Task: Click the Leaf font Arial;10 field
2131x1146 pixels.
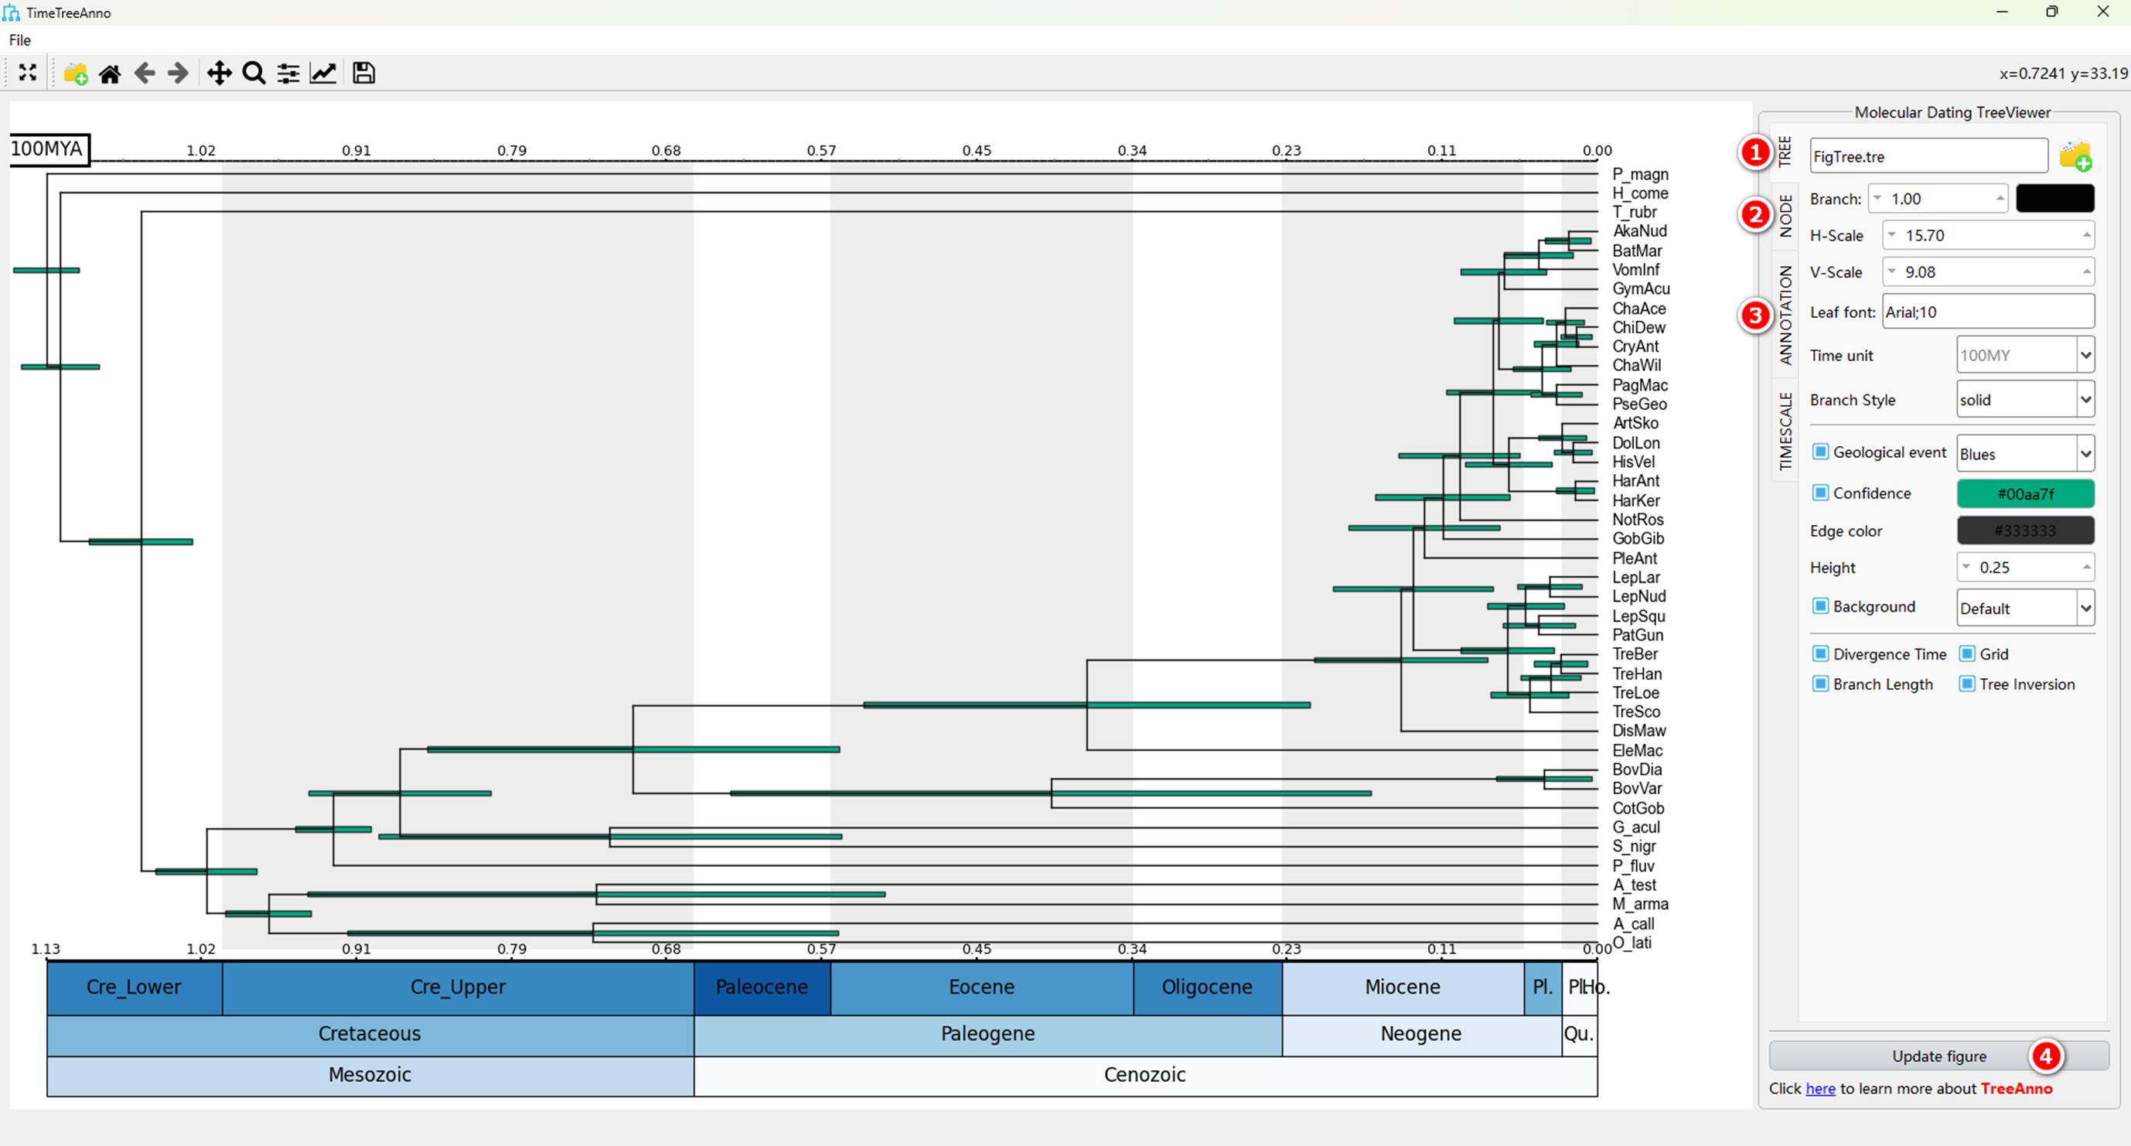Action: (x=1988, y=311)
